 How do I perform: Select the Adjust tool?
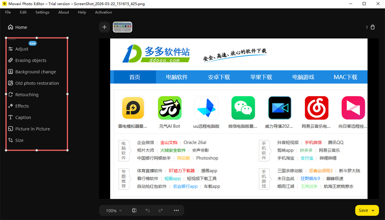18,49
